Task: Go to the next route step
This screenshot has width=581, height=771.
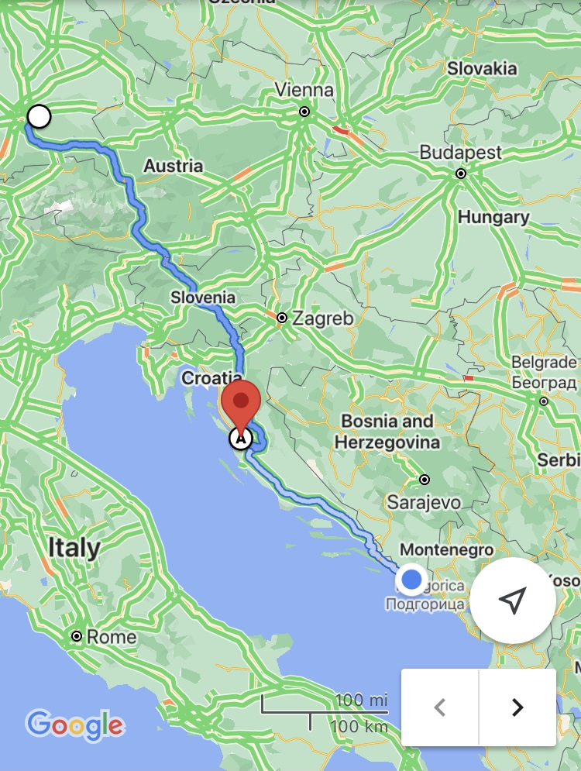Action: click(x=517, y=707)
